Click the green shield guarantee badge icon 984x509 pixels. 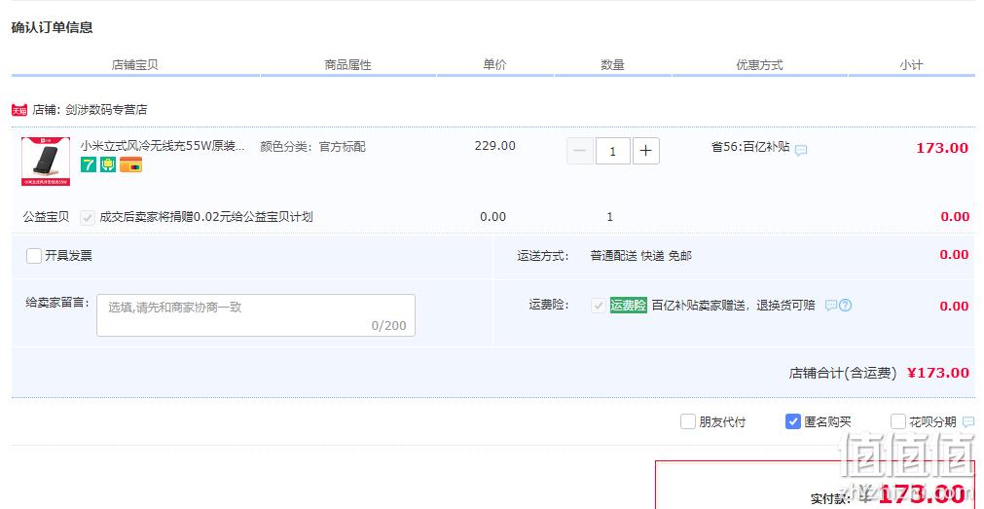[108, 164]
